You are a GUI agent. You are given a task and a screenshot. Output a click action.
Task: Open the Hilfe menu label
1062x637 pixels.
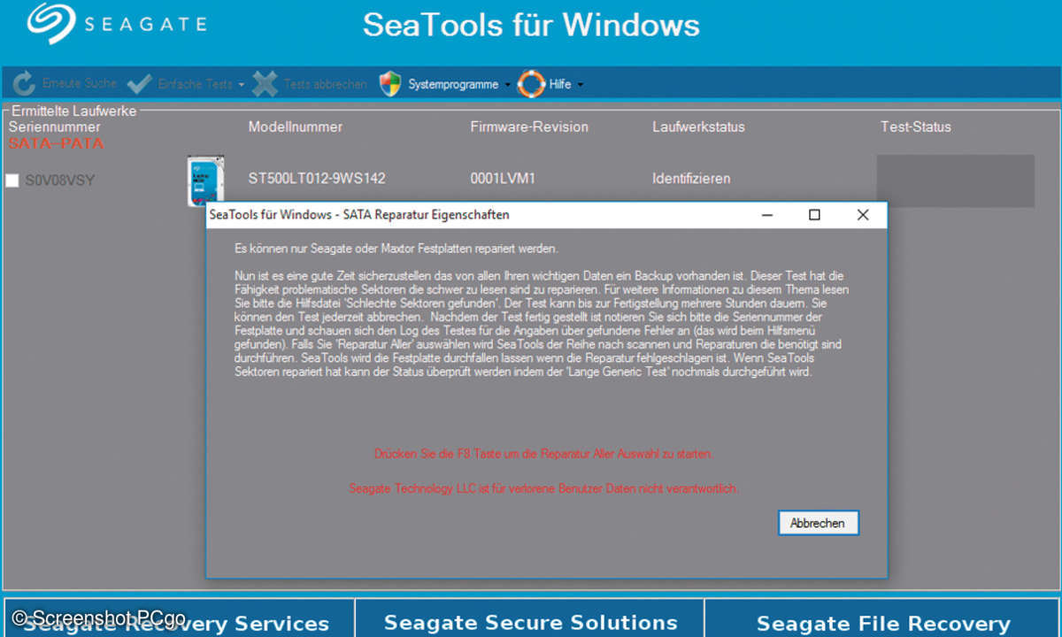click(560, 84)
